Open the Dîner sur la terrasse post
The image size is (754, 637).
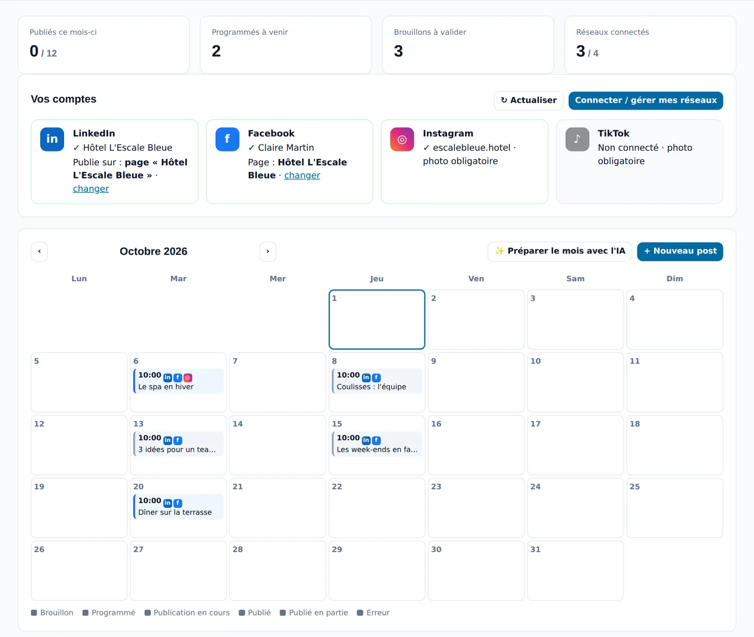tap(178, 506)
